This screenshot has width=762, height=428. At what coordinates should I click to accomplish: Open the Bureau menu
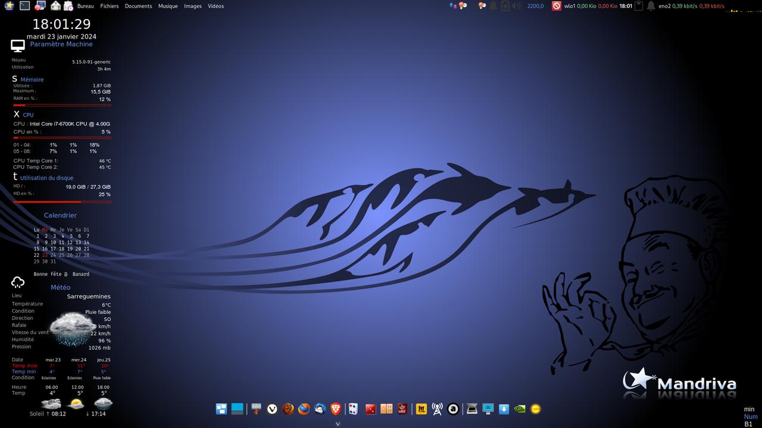(86, 6)
